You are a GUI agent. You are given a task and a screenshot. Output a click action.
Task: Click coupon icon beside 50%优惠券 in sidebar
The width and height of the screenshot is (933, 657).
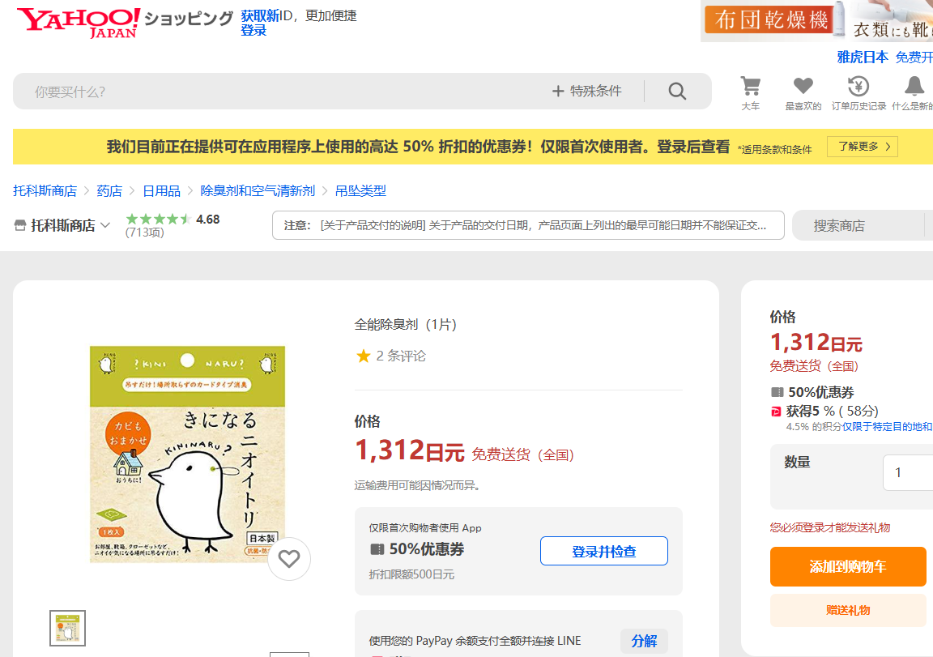point(777,392)
